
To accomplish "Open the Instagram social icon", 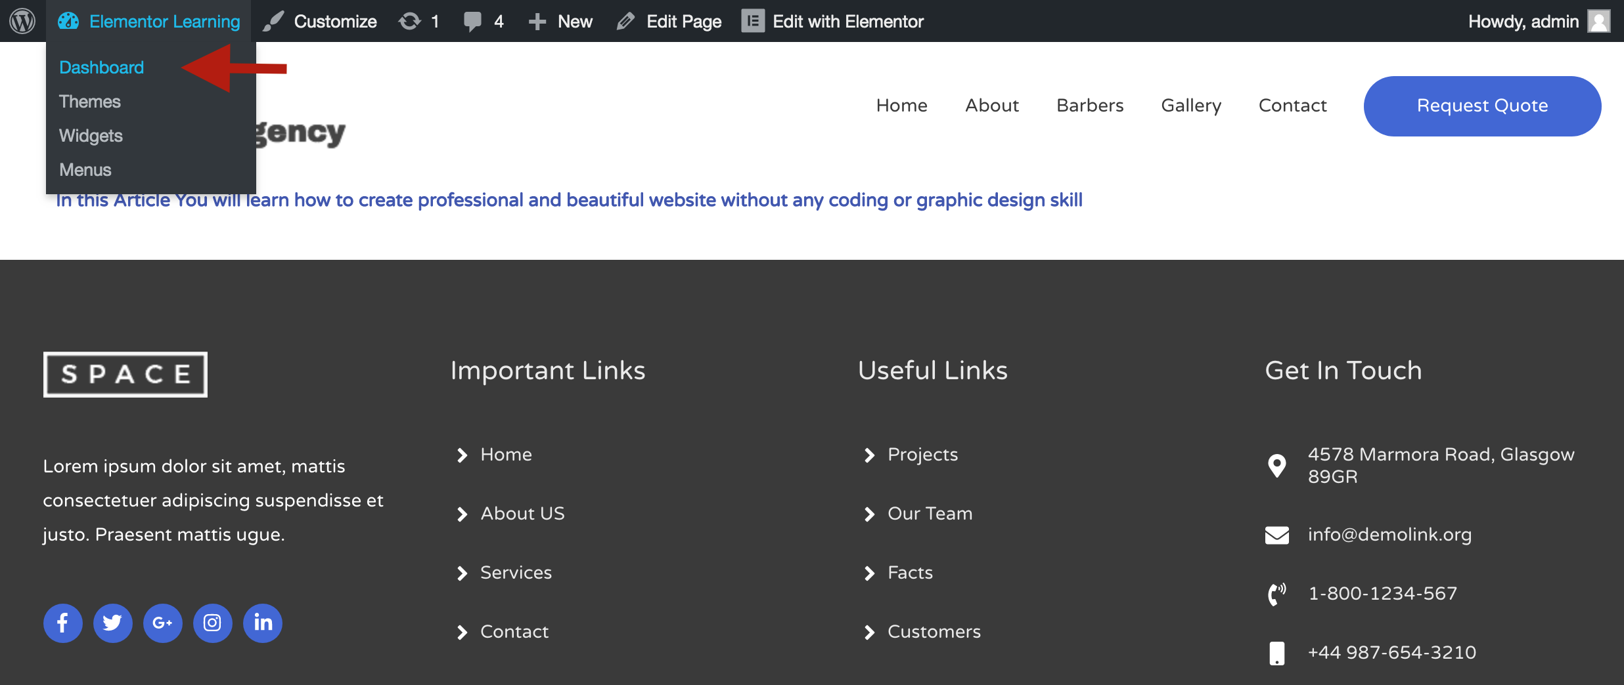I will (212, 623).
